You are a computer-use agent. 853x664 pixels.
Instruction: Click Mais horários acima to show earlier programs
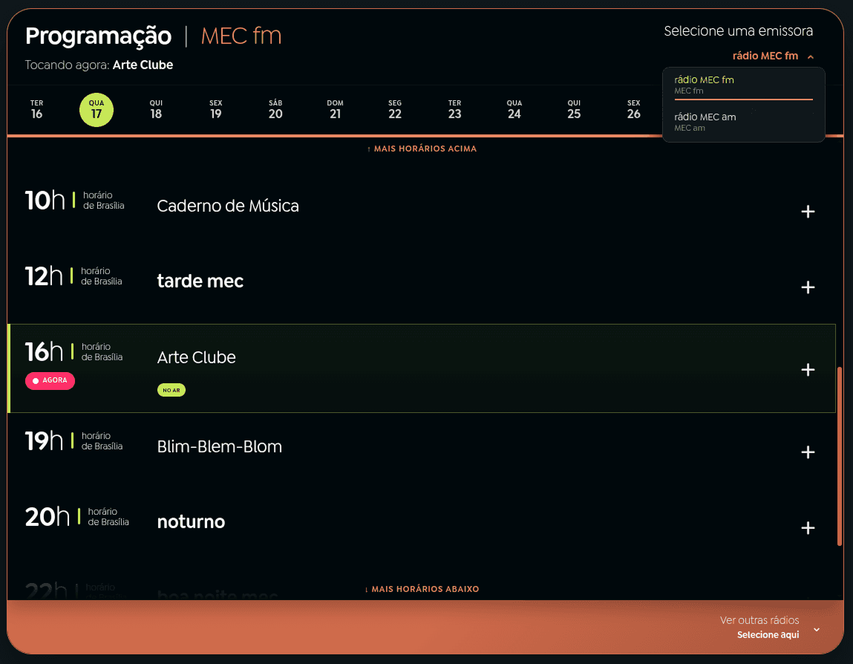[x=422, y=149]
